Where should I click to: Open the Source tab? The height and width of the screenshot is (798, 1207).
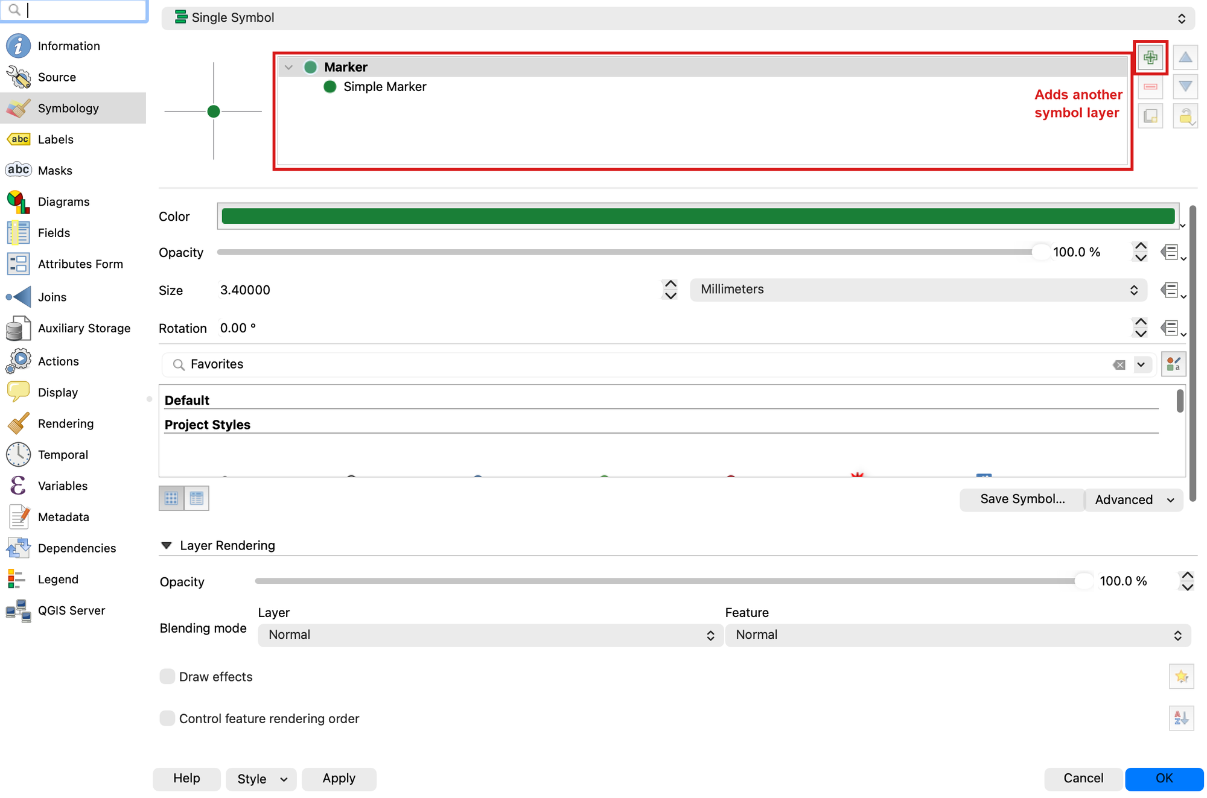click(x=73, y=77)
